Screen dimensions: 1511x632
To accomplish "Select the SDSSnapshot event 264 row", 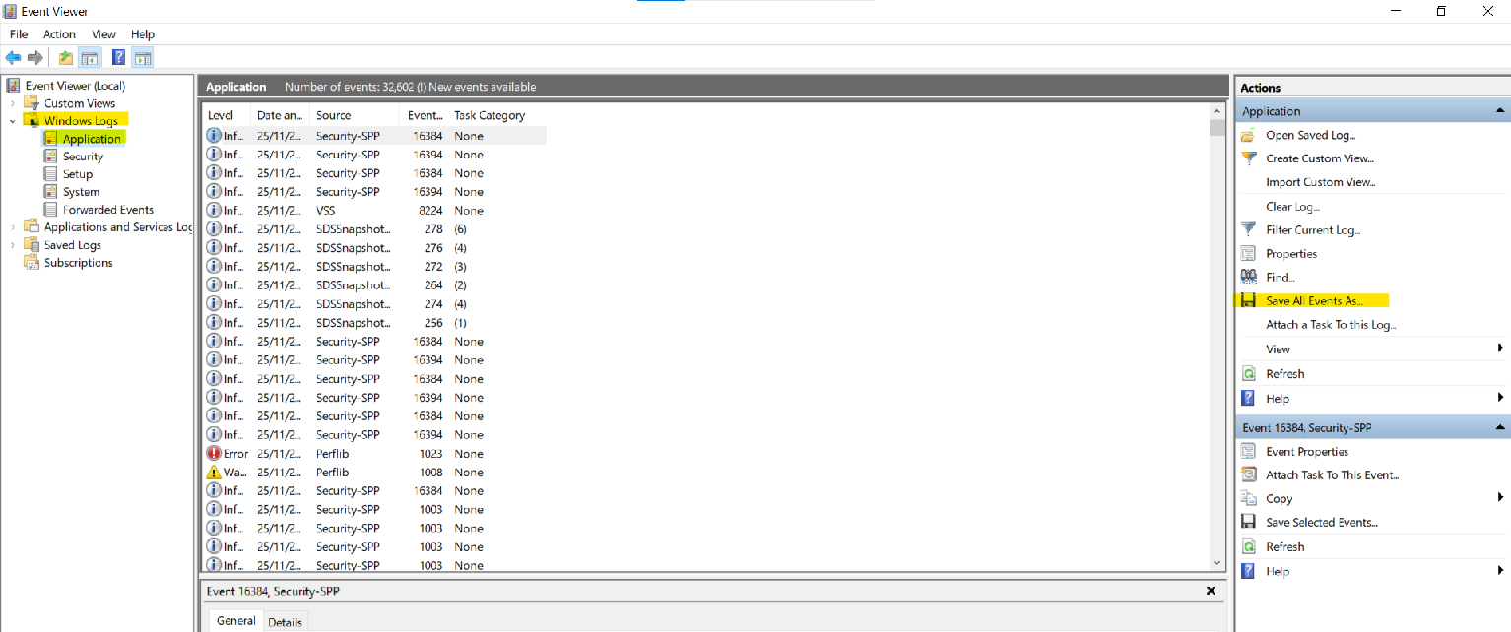I will [374, 285].
